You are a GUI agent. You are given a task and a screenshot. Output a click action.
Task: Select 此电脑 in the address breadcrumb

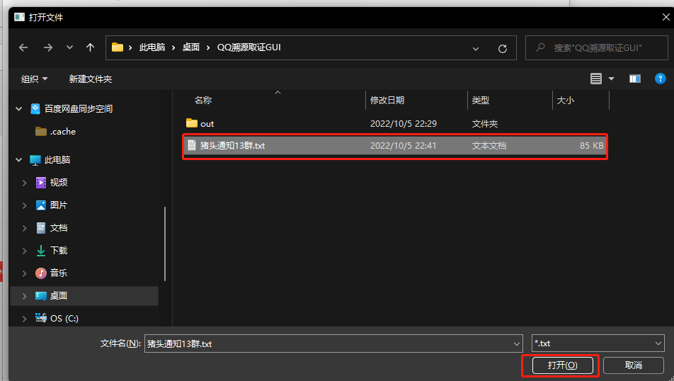click(x=152, y=47)
